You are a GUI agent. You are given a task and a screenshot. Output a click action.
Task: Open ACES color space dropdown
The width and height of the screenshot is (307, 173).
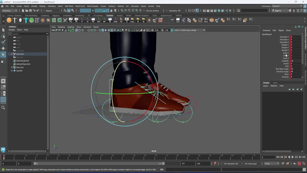tap(189, 30)
